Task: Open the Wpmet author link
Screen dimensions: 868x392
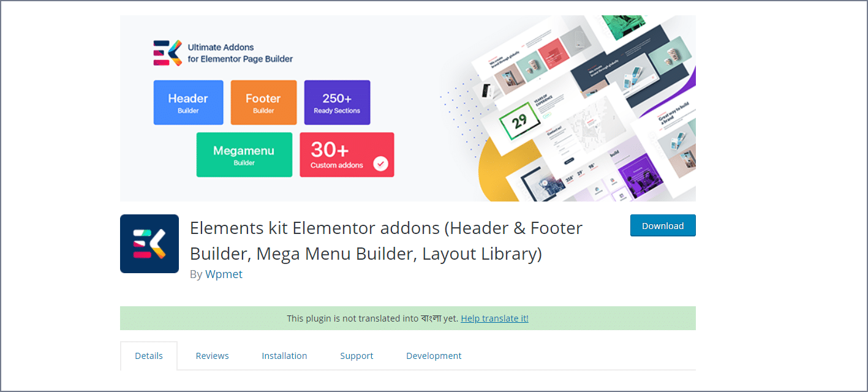Action: (x=224, y=274)
